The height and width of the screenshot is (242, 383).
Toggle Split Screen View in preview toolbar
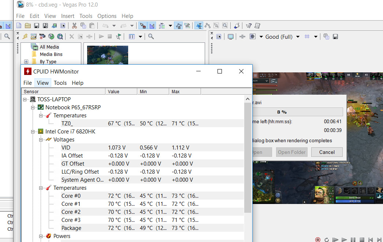[253, 37]
